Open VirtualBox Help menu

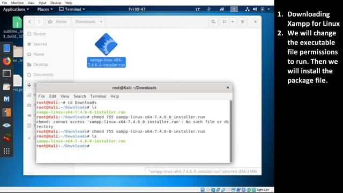(x=69, y=3)
